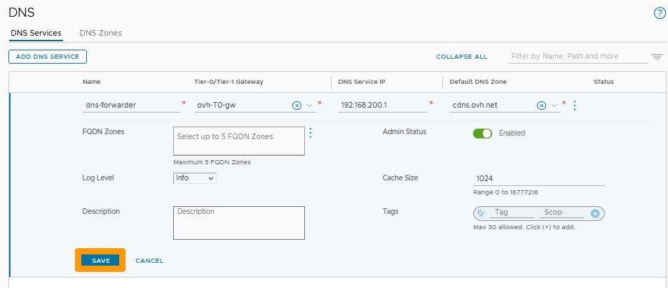
Task: Click the Maximum 5 FQDN Zones hint
Action: coord(212,162)
